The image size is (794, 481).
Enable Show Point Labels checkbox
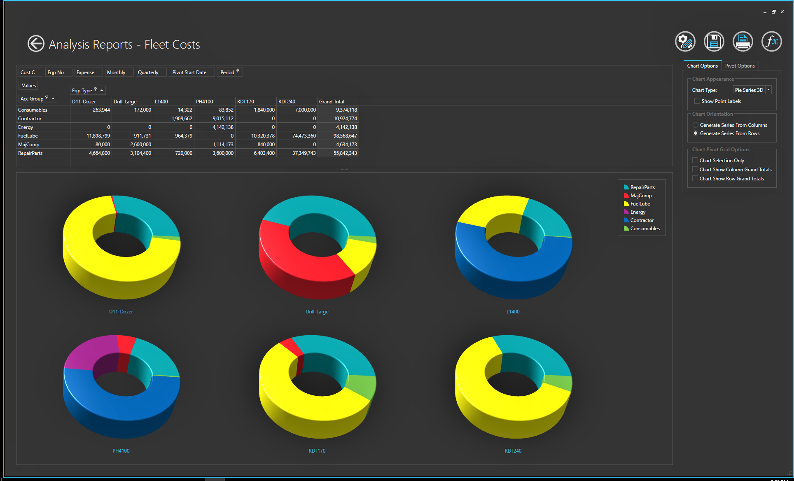pos(697,101)
